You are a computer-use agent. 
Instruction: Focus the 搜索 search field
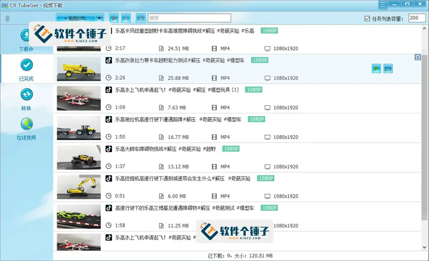click(189, 18)
